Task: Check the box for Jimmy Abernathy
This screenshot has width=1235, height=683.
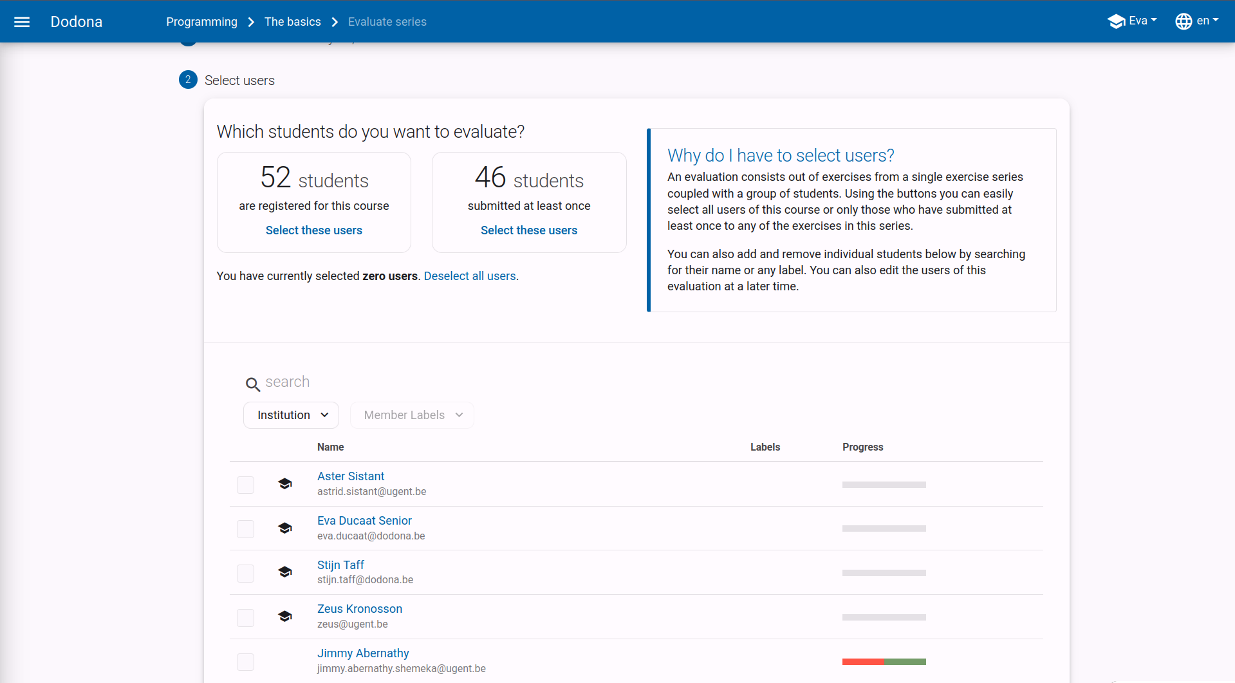Action: 246,662
